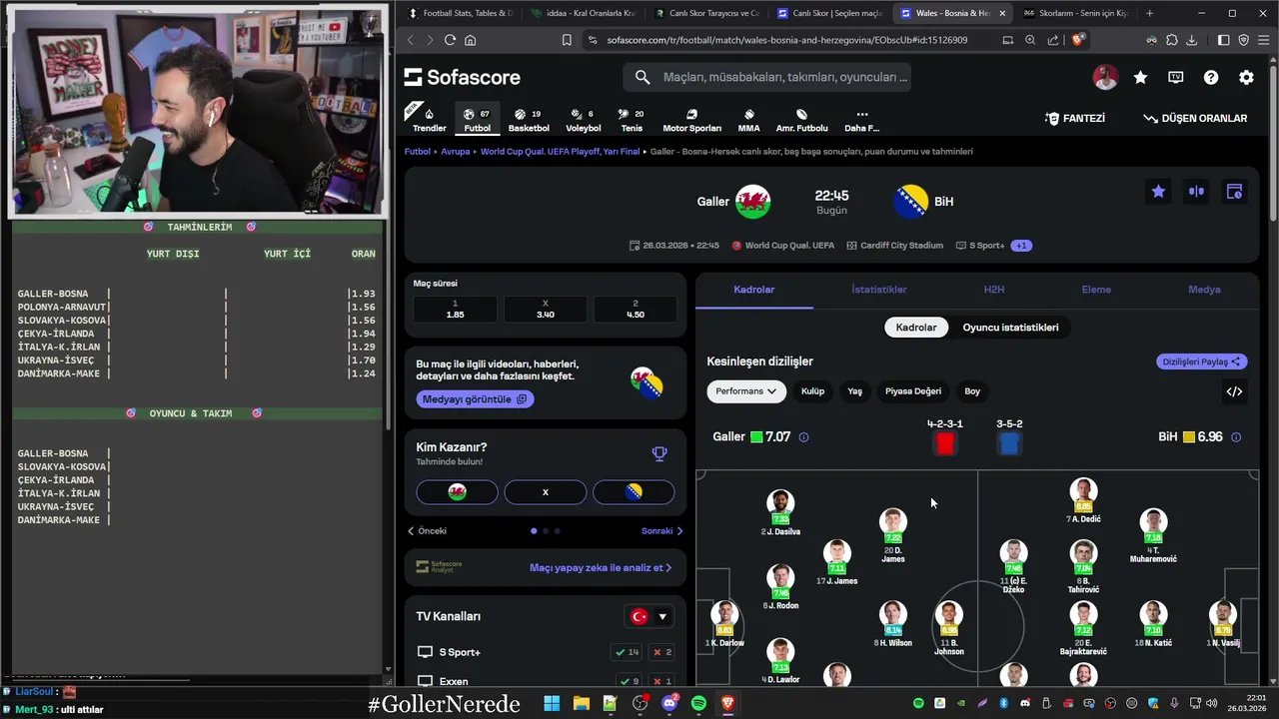Open the calendar icon in match header
This screenshot has height=719, width=1279.
(1234, 192)
